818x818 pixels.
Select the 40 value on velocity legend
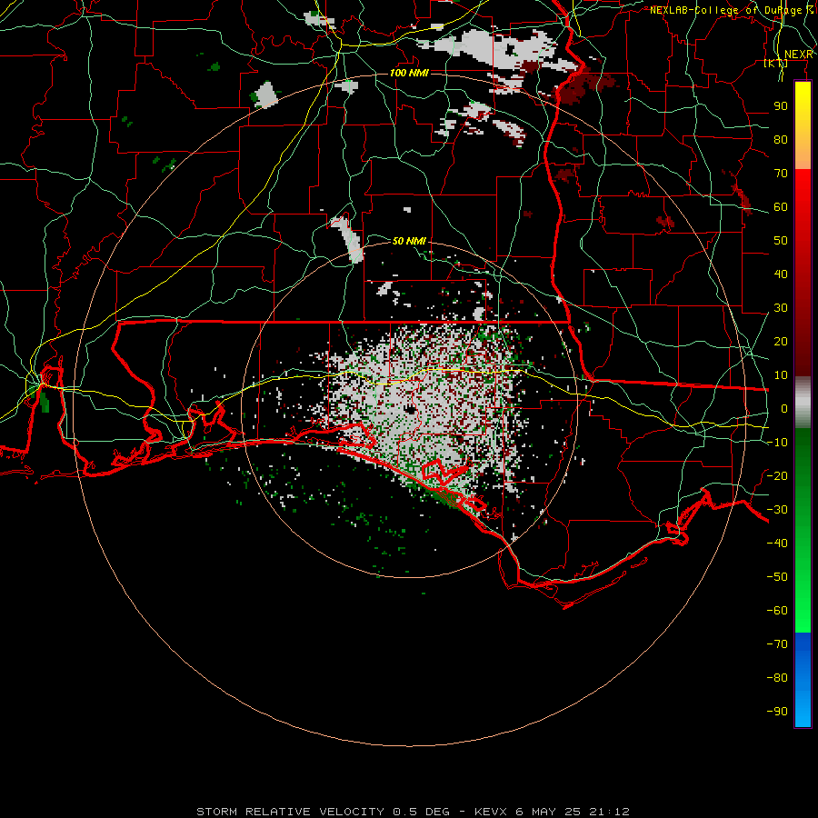pos(781,274)
